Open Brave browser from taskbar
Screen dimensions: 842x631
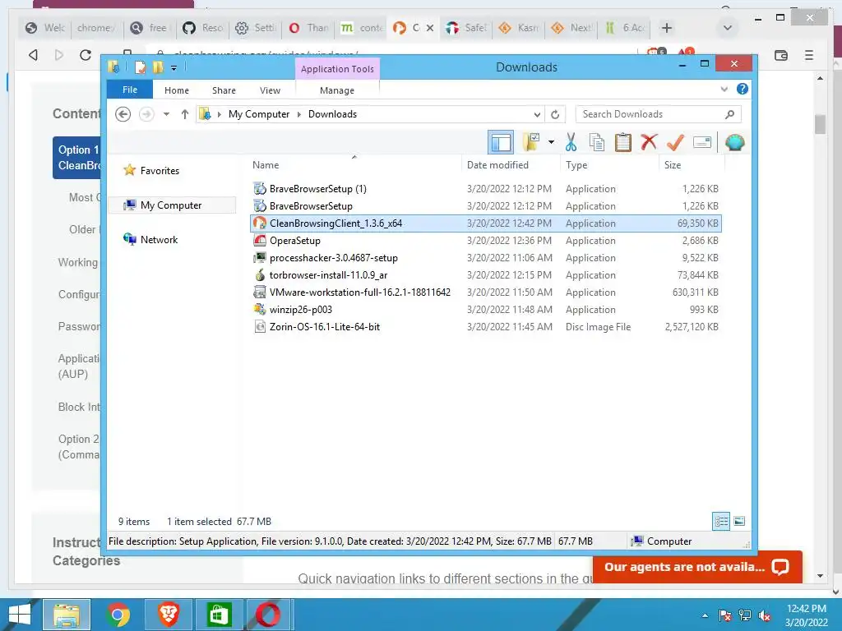[x=168, y=615]
